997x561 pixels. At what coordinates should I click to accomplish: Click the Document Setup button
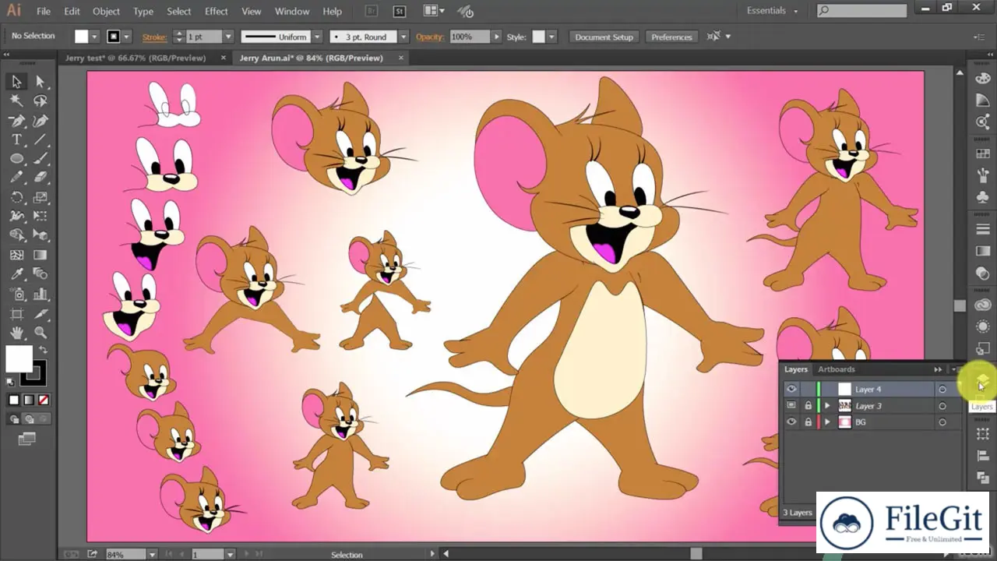coord(604,37)
